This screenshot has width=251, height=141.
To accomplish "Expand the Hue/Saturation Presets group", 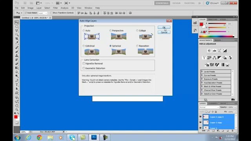I will [202, 83].
